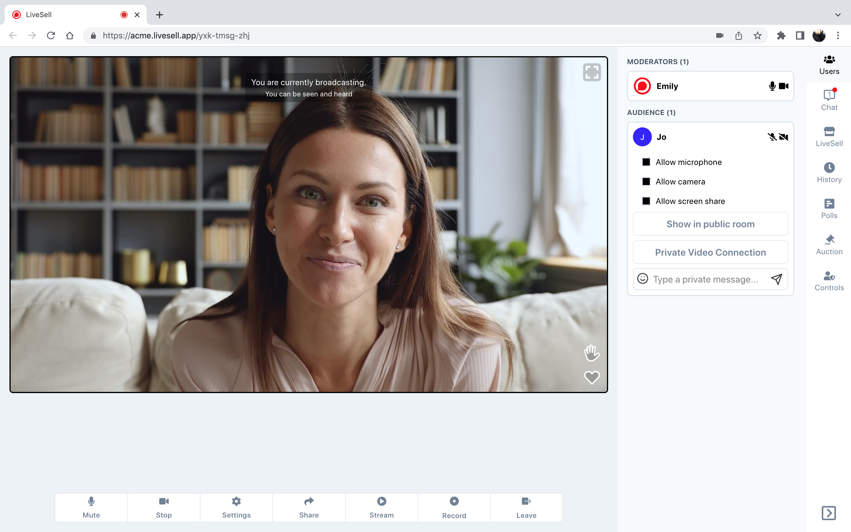Toggle browser side panel icon
The image size is (851, 532).
[800, 35]
